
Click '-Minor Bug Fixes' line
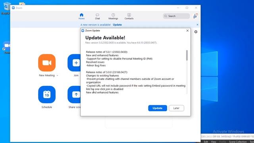pos(96,66)
